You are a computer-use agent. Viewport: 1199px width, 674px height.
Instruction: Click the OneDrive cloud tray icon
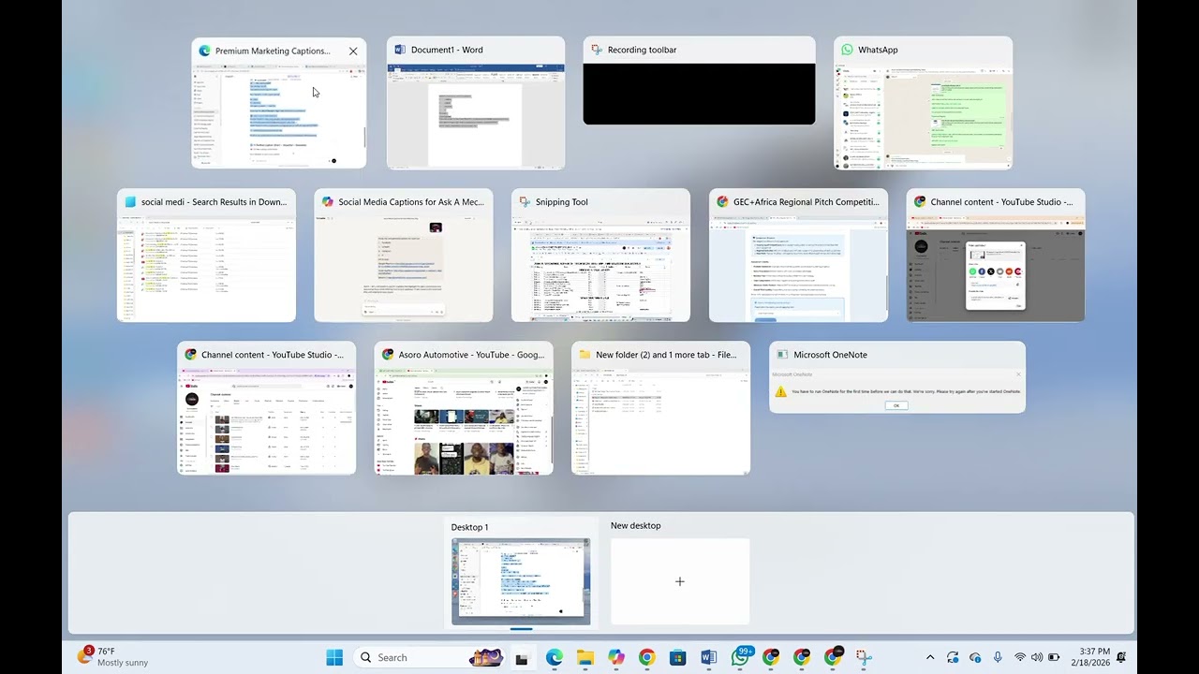[x=975, y=657]
